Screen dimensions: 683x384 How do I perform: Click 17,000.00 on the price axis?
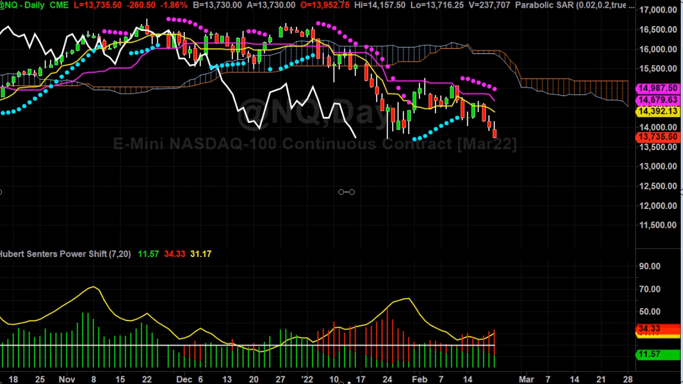pyautogui.click(x=657, y=9)
